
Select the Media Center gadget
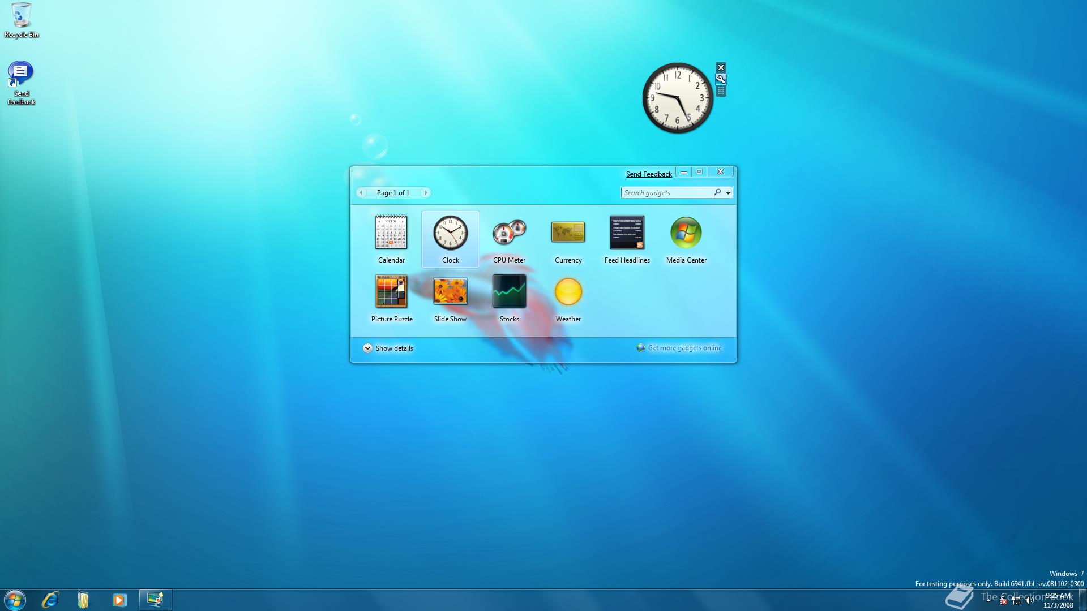pyautogui.click(x=686, y=239)
